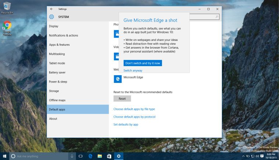Viewport: 279px width, 160px height.
Task: Open Choose default apps by file type
Action: click(x=134, y=109)
